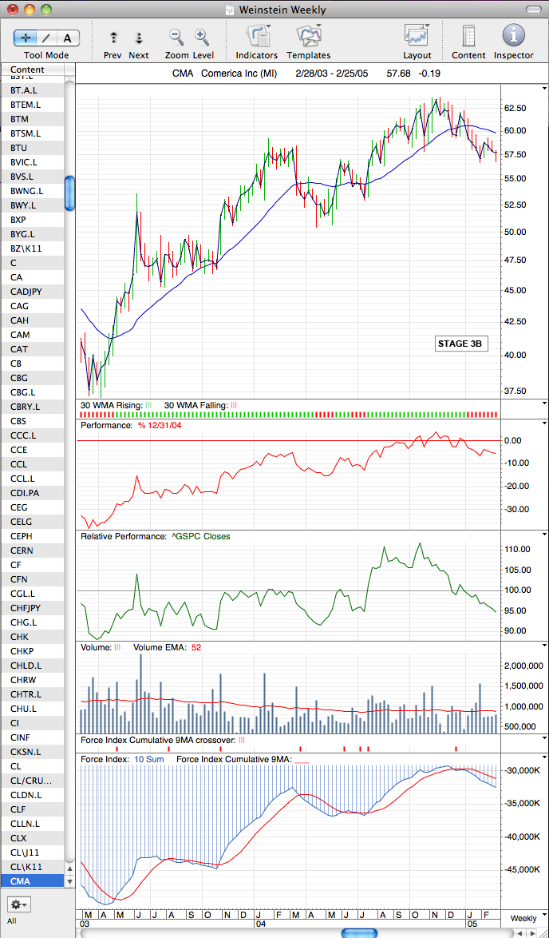Screen dimensions: 549x938
Task: Open the Inspector panel
Action: click(x=513, y=36)
